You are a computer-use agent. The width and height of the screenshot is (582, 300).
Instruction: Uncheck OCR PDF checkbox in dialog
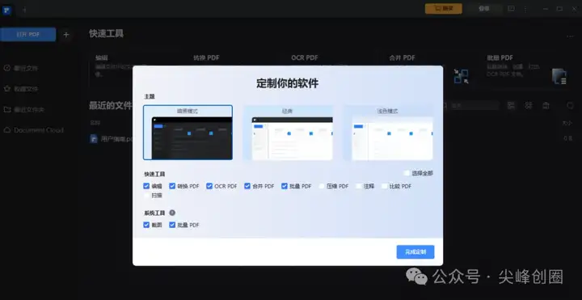pos(209,186)
